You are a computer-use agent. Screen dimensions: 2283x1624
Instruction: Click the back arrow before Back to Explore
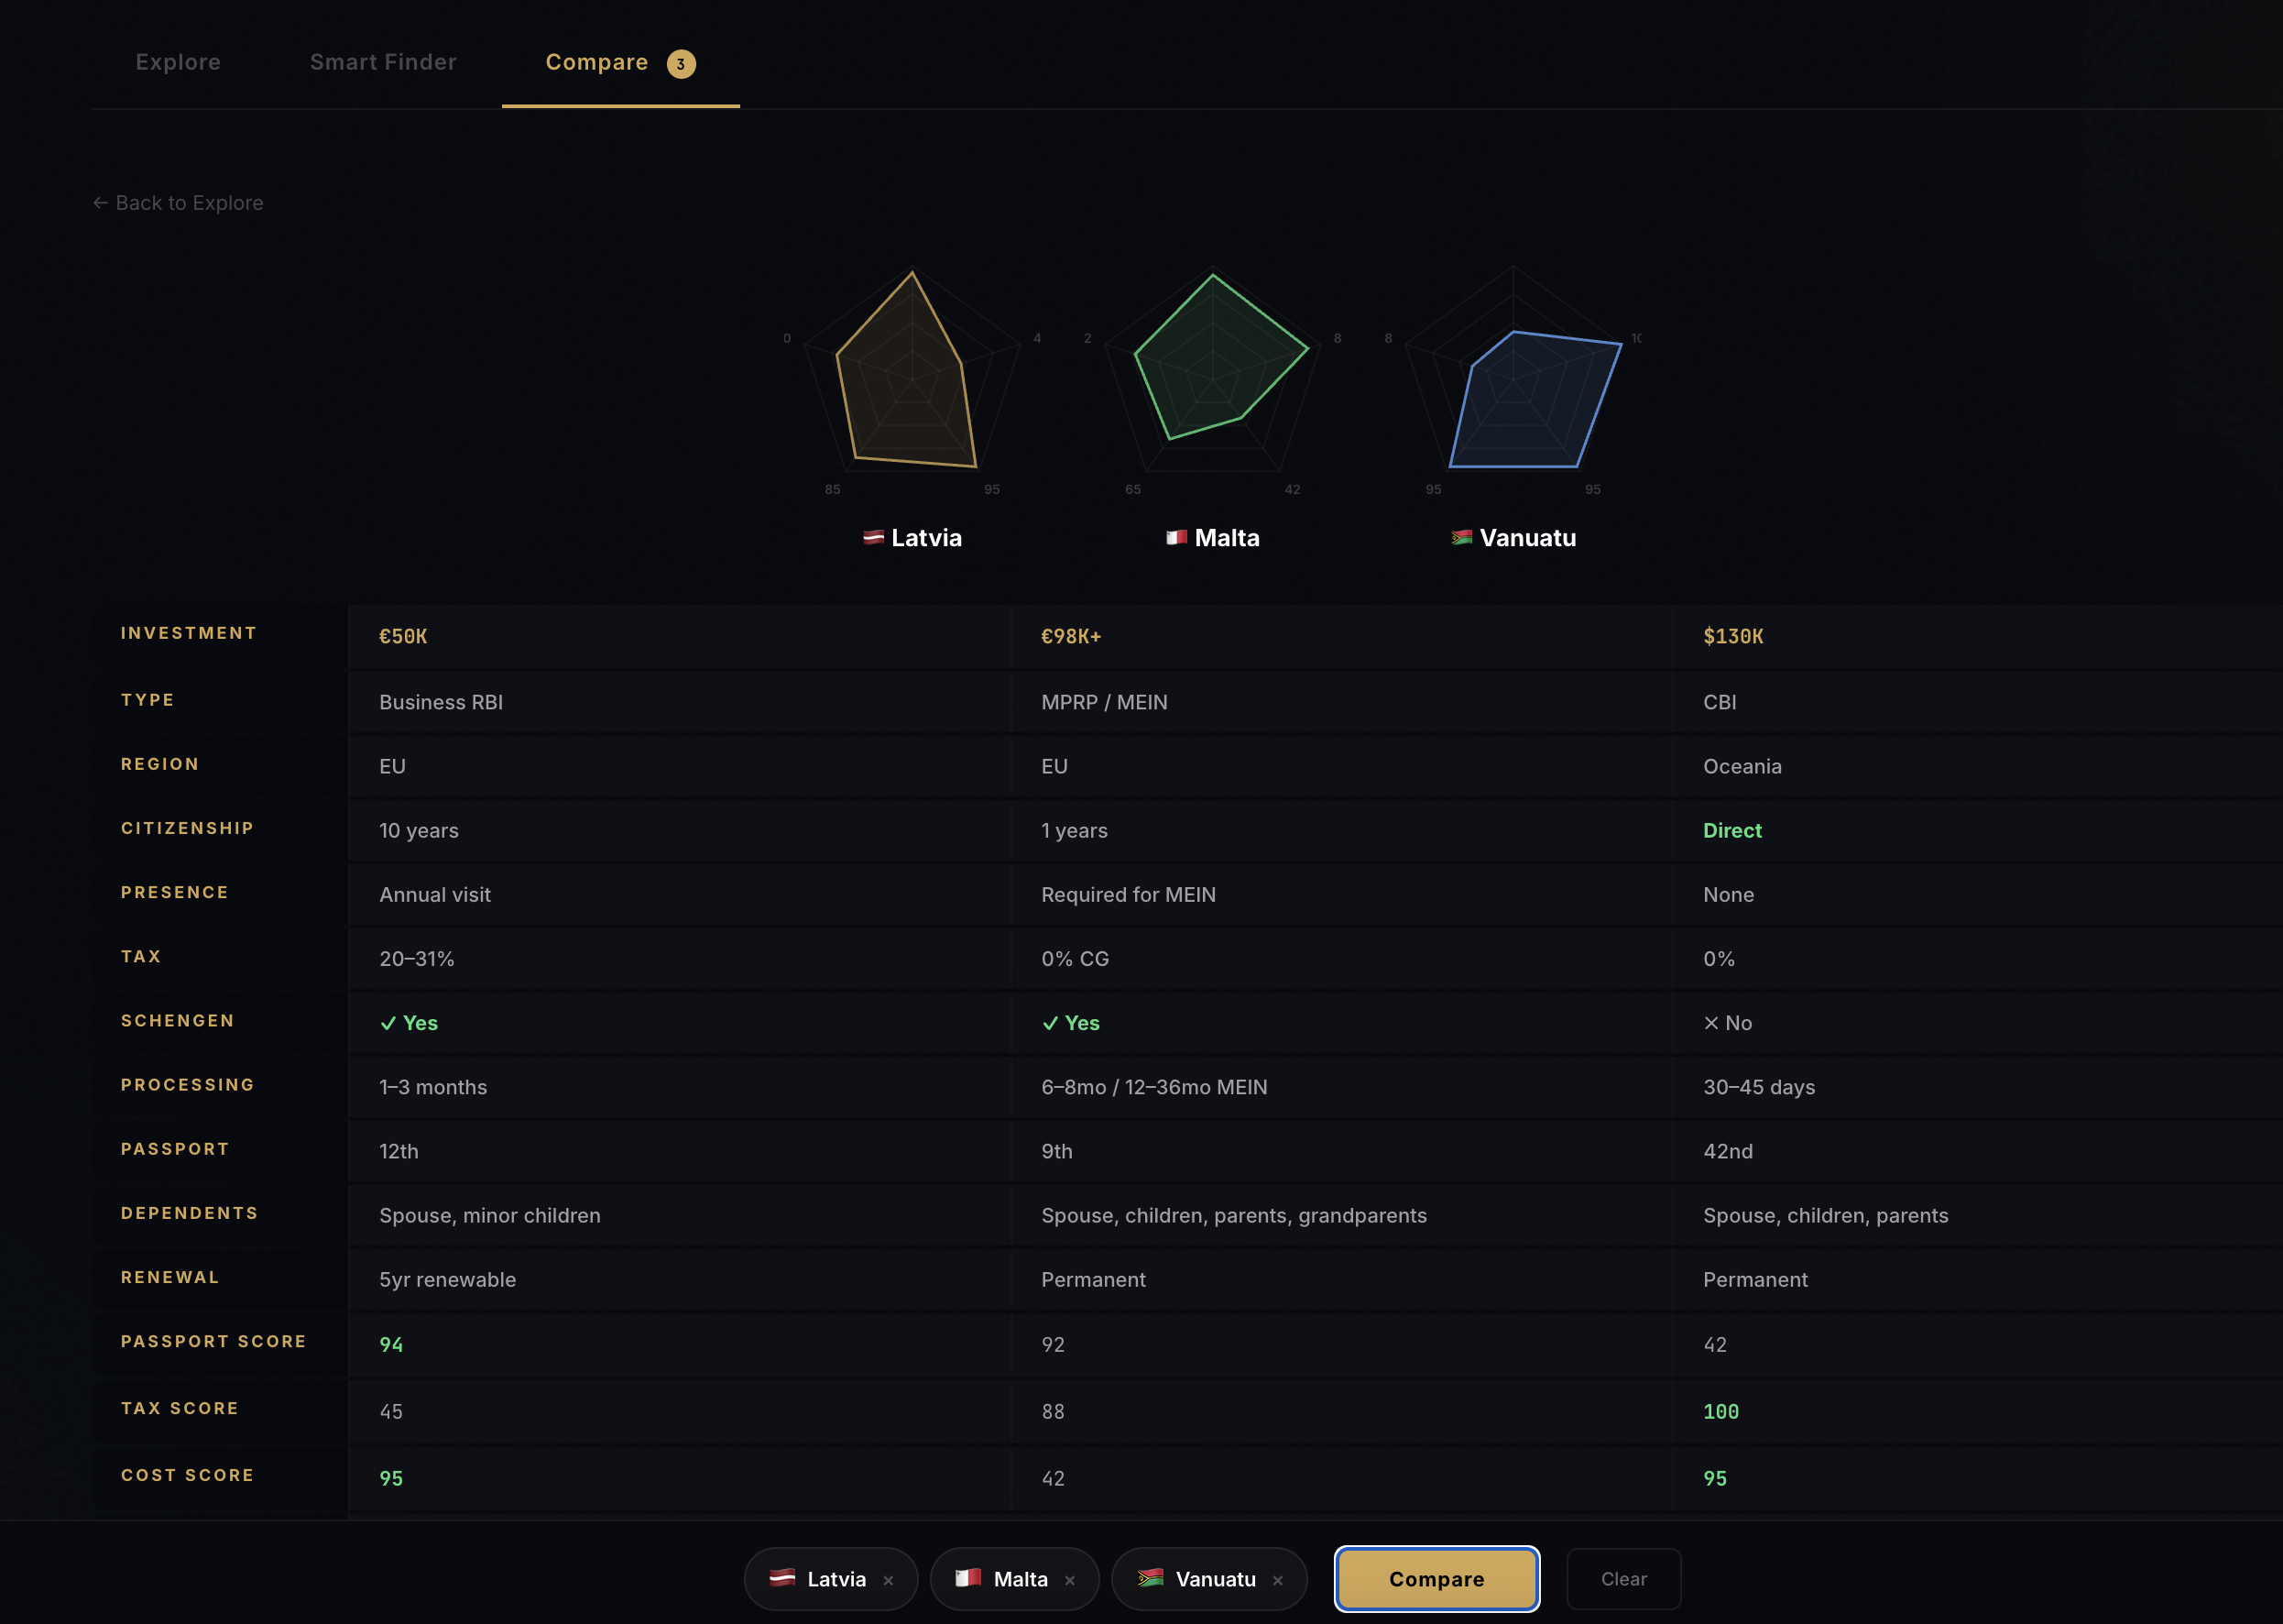[100, 202]
